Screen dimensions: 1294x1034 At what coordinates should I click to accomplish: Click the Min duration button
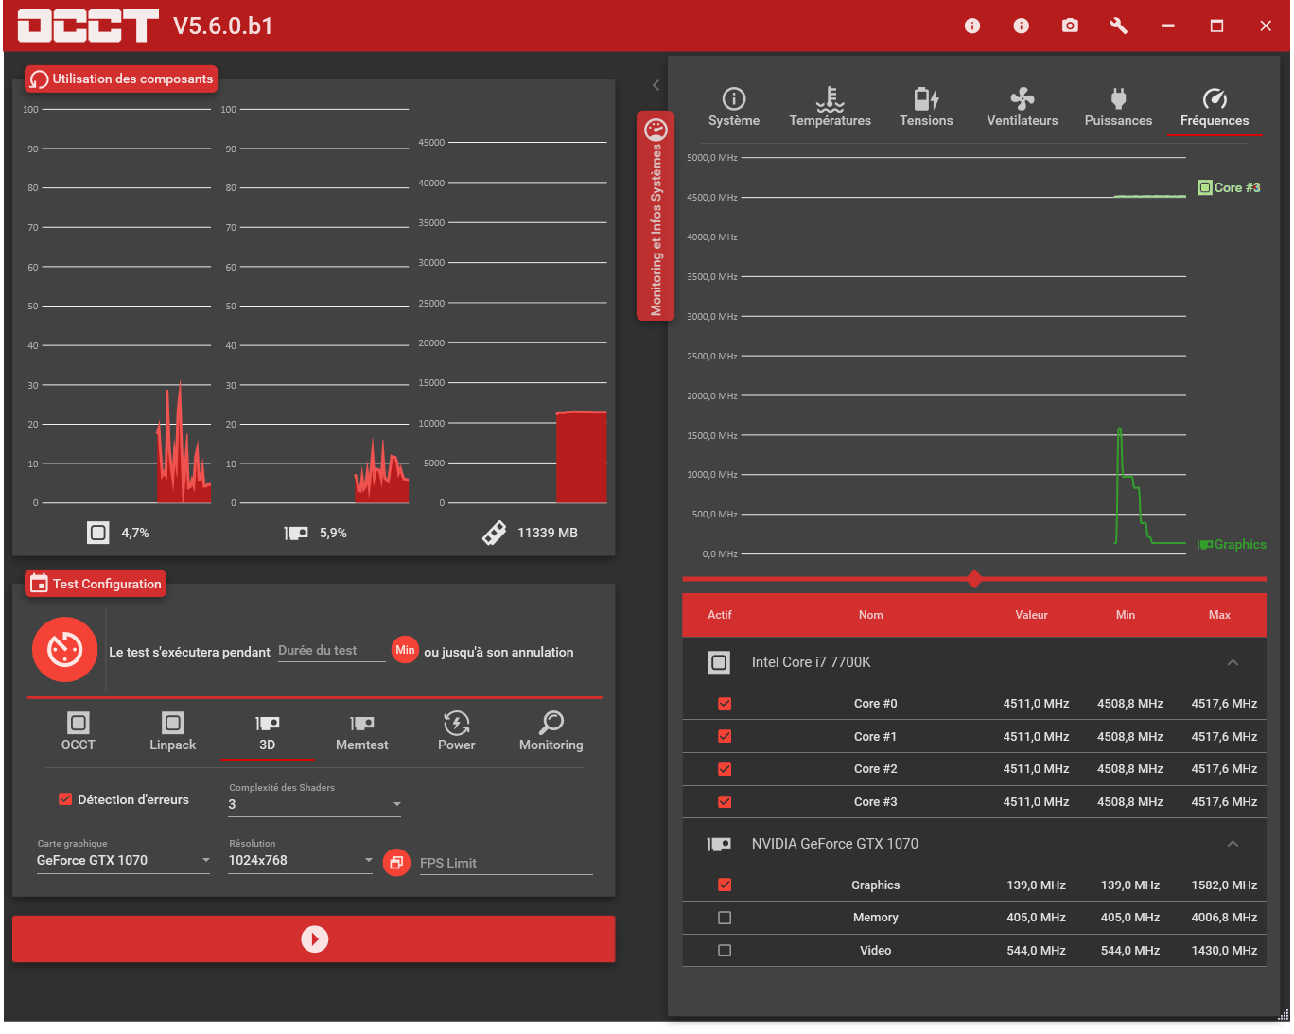[405, 650]
